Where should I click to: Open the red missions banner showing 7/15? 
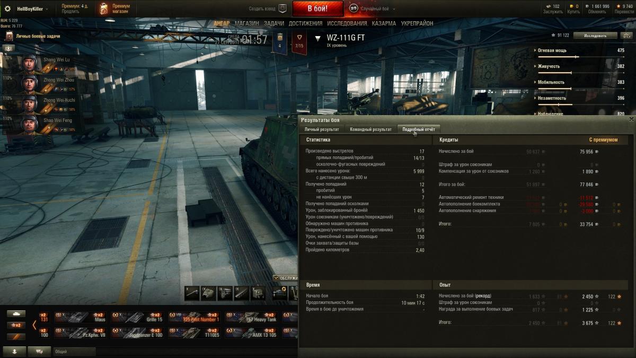[x=299, y=42]
